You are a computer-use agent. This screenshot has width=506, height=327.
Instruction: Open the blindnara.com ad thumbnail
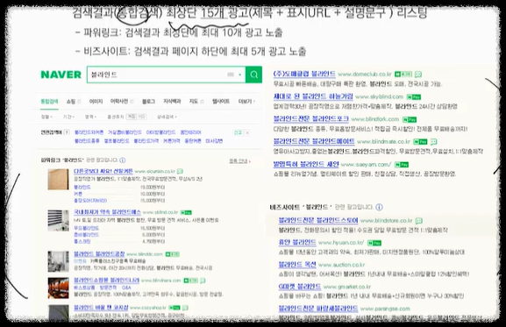pyautogui.click(x=59, y=288)
